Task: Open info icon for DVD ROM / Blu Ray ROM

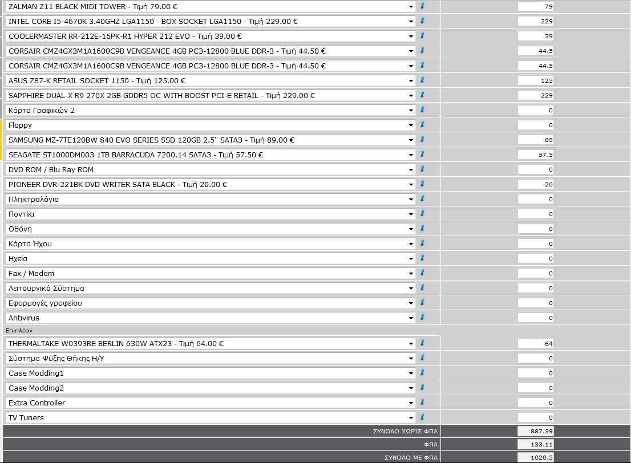Action: pos(422,169)
